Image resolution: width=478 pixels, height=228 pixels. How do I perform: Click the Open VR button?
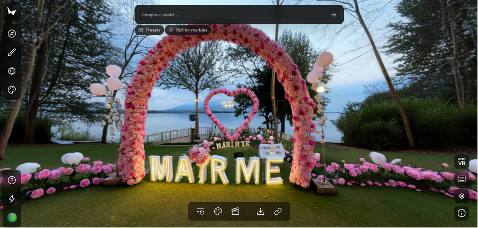[x=462, y=162]
